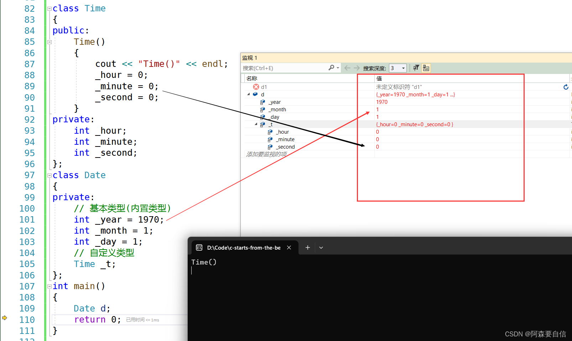Select the _second name in the watch list
This screenshot has height=341, width=572.
(285, 147)
